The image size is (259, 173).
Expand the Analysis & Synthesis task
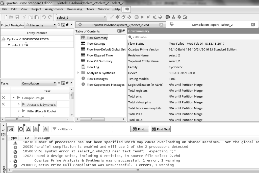(x=19, y=104)
